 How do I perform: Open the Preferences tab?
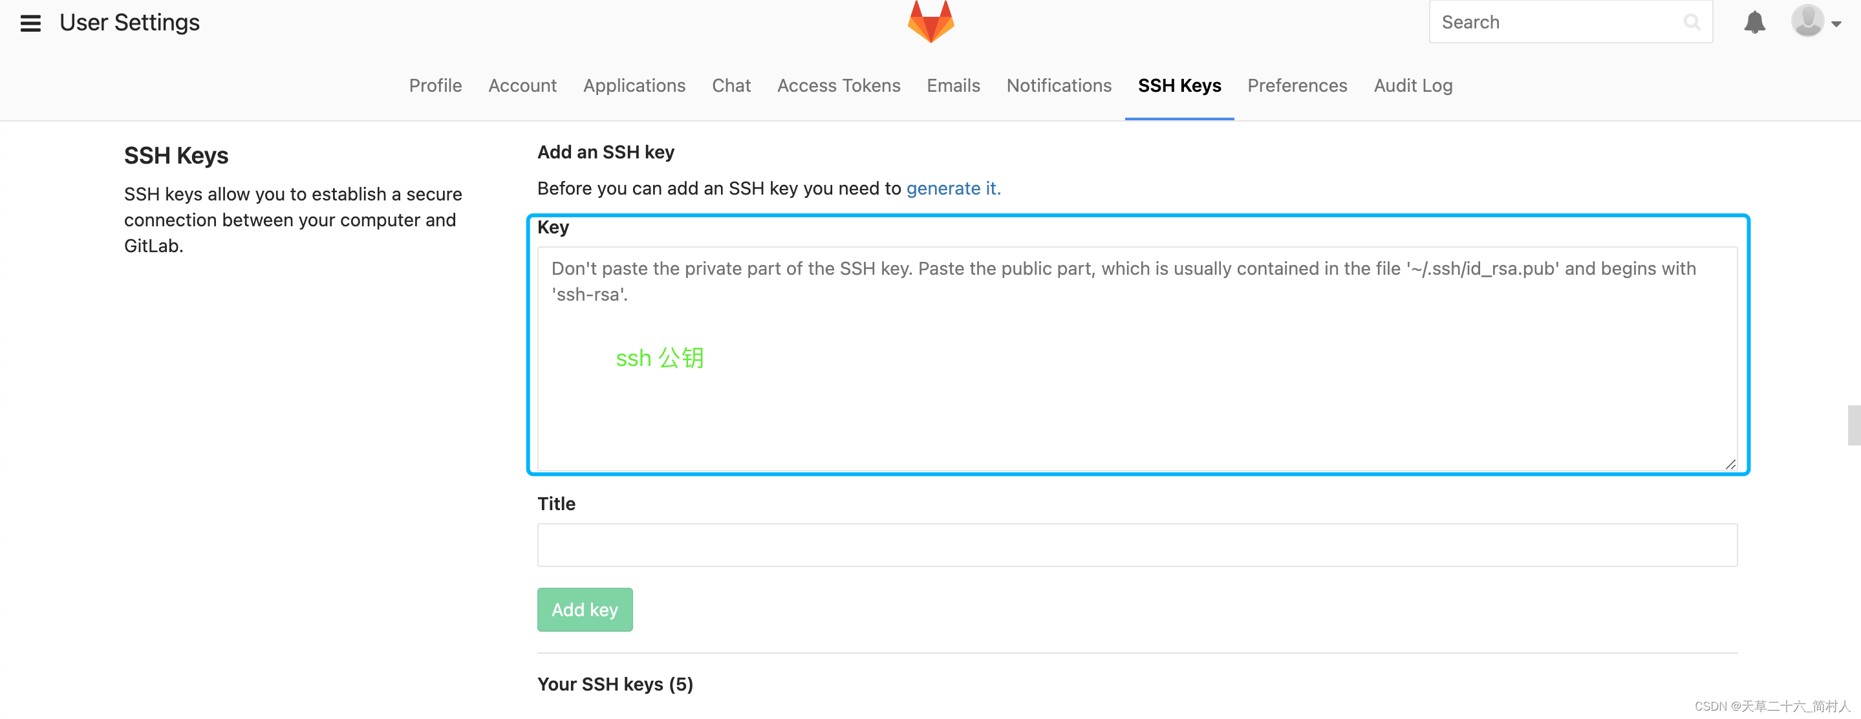(x=1296, y=85)
